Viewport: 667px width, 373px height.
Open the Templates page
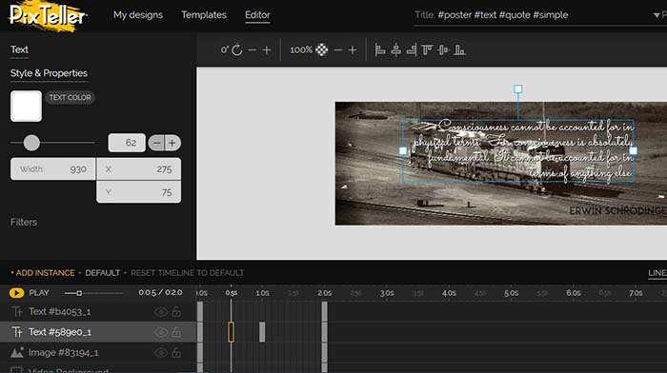pos(204,15)
